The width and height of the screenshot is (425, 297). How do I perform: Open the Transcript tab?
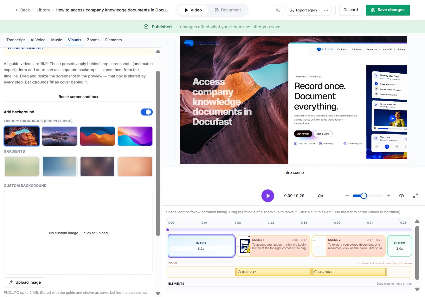pos(16,40)
